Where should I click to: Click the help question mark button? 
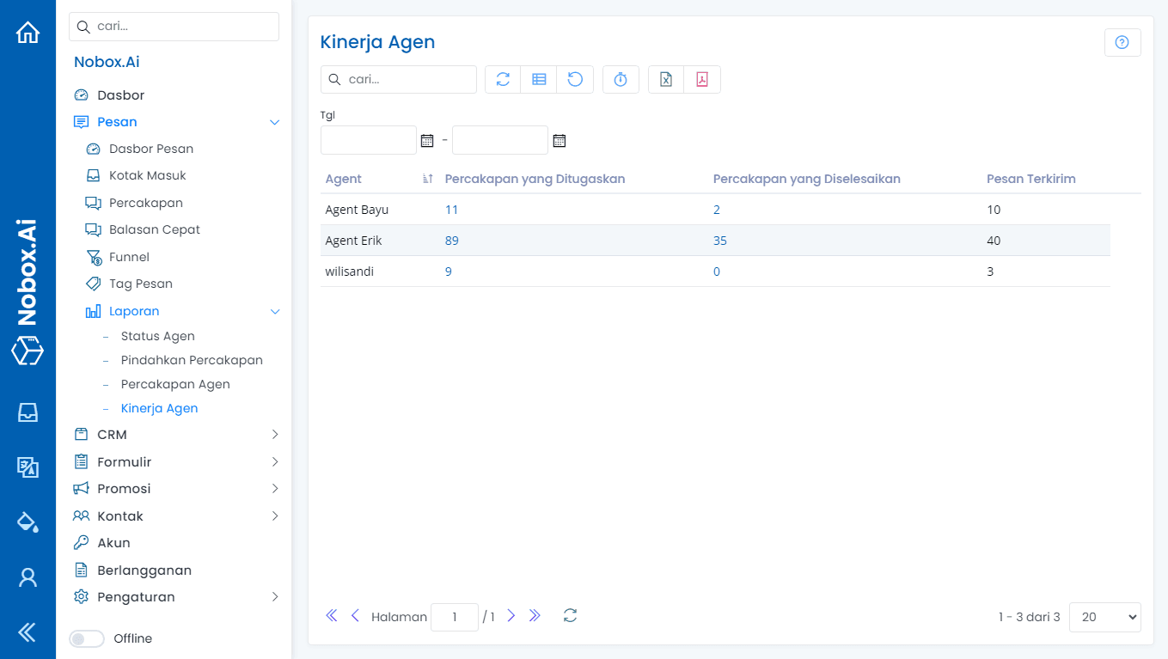point(1122,41)
